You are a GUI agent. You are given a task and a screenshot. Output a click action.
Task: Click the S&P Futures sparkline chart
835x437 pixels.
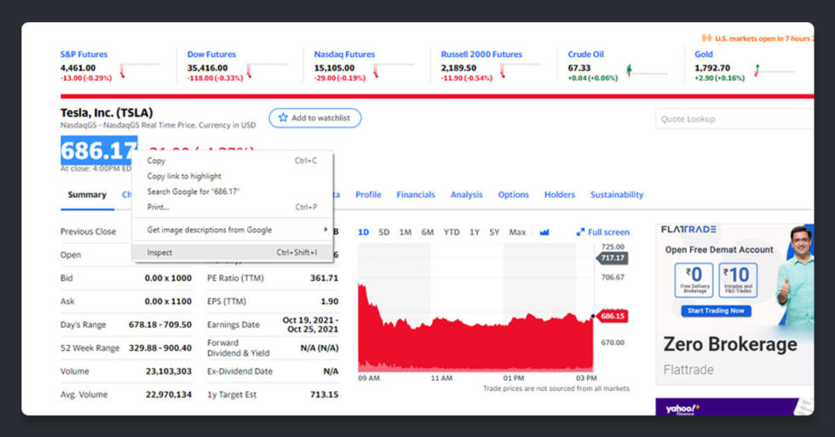[x=140, y=70]
